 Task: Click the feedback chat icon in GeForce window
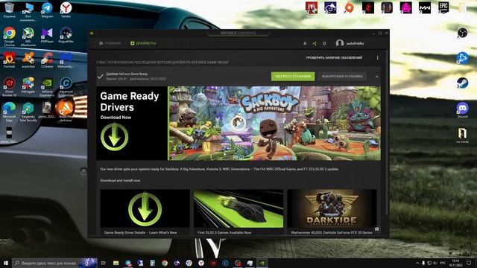click(x=377, y=229)
